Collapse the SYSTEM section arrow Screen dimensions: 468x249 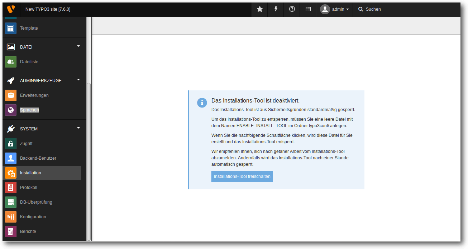[78, 128]
